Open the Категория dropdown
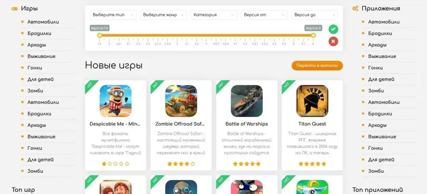Image resolution: width=427 pixels, height=194 pixels. coord(214,15)
